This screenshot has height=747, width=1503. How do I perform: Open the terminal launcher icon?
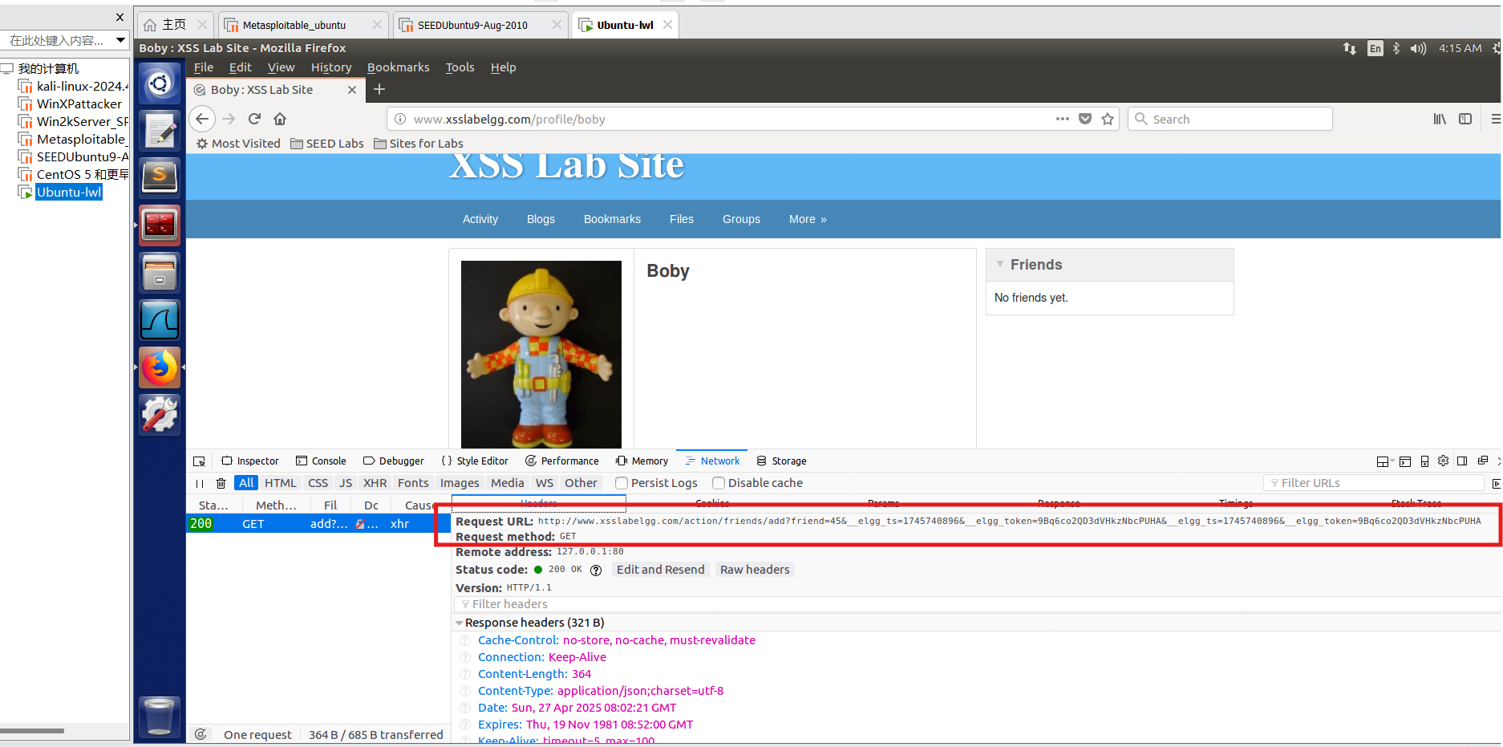pyautogui.click(x=160, y=225)
